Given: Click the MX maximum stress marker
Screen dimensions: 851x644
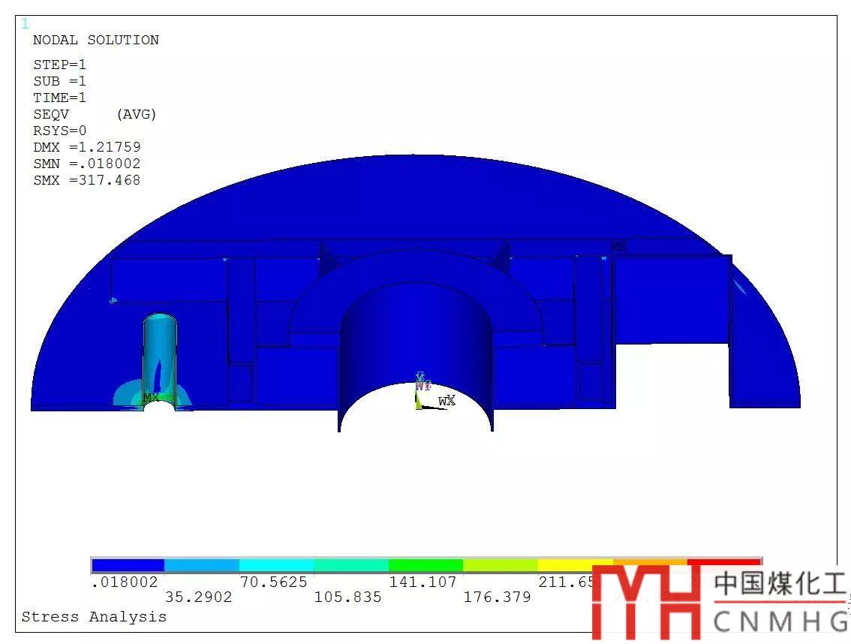Looking at the screenshot, I should pyautogui.click(x=152, y=397).
